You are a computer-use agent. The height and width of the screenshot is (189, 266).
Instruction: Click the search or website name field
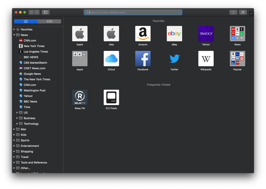(133, 12)
